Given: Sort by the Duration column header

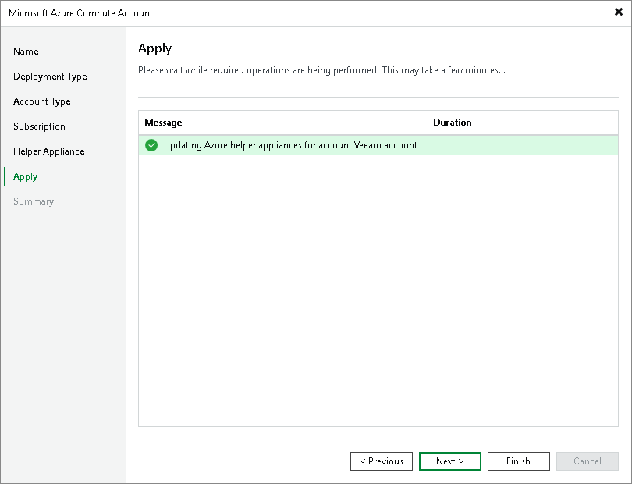Looking at the screenshot, I should coord(453,123).
